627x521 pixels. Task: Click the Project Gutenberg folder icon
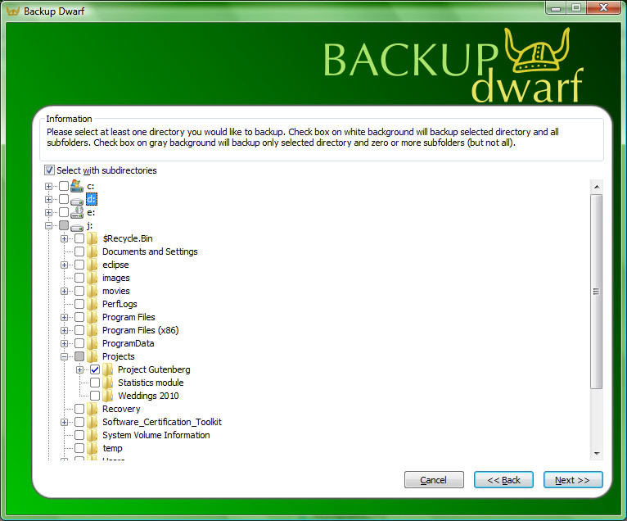[x=107, y=369]
